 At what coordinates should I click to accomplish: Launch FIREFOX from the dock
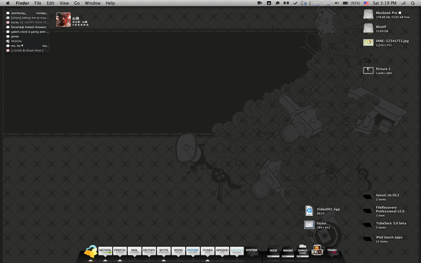click(120, 251)
